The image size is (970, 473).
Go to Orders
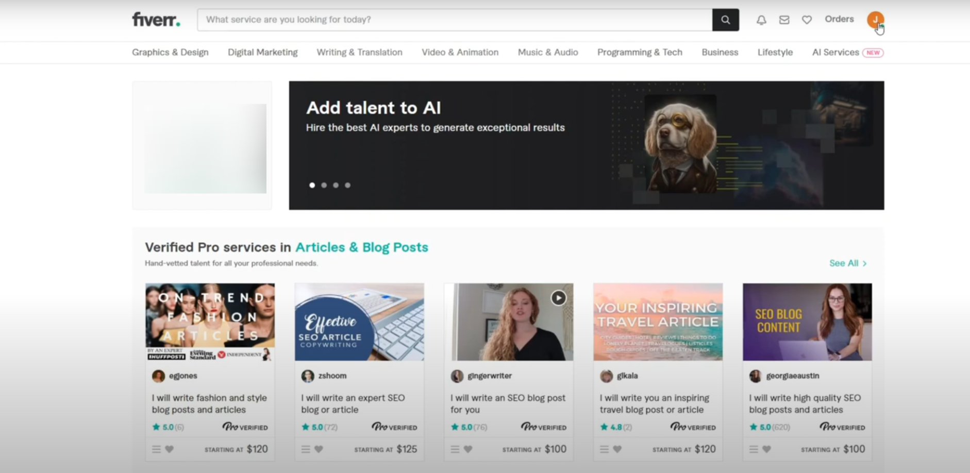pyautogui.click(x=839, y=19)
